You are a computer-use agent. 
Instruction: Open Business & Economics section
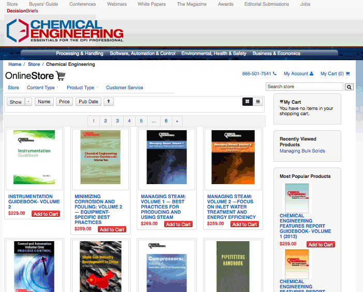point(277,53)
